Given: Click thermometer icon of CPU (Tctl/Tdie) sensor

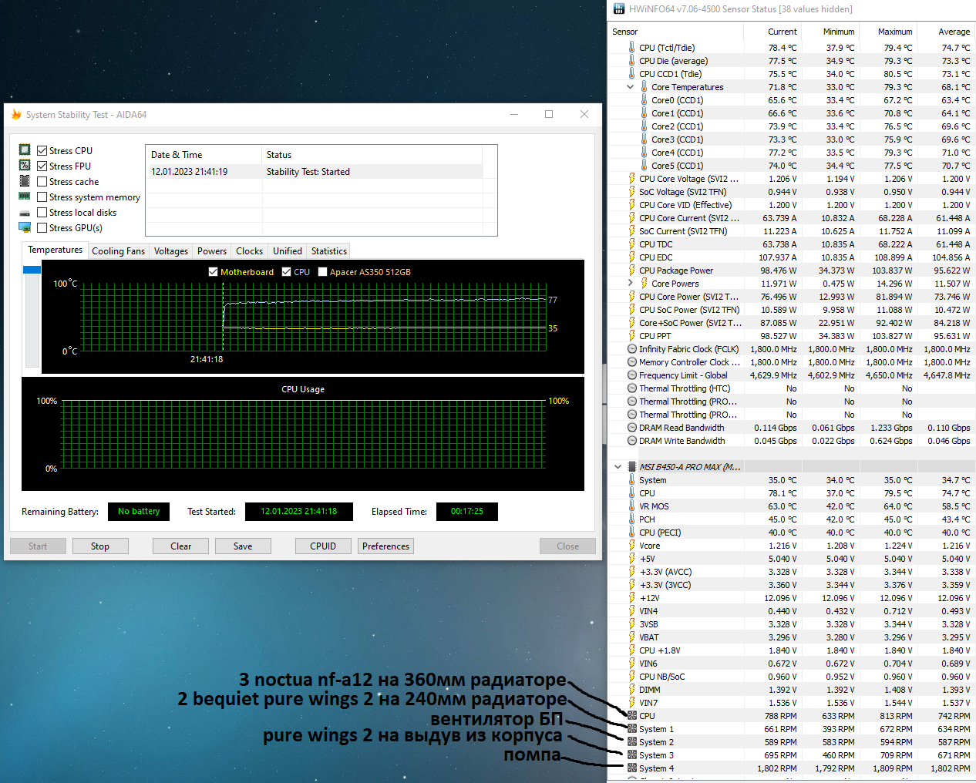Looking at the screenshot, I should 632,48.
